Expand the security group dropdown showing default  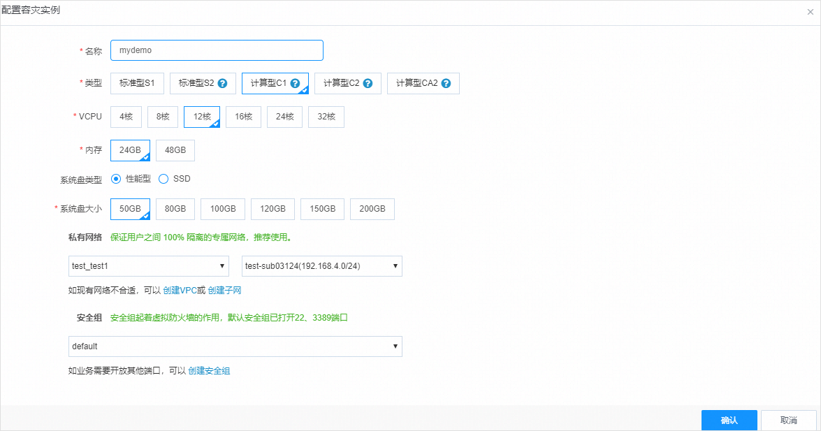click(235, 346)
